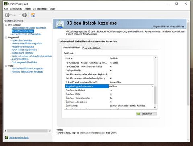The width and height of the screenshot is (193, 146).
Task: Select the Élsimítás - Áttetszőség row
Action: 109,102
